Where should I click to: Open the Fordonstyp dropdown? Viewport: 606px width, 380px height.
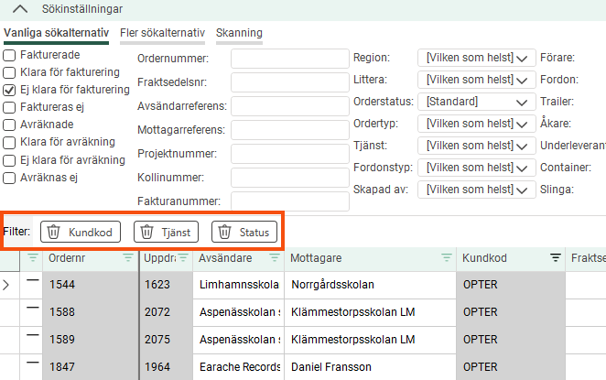[x=475, y=168]
